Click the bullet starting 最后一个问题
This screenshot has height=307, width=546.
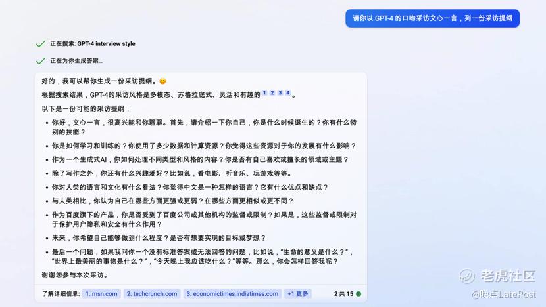tap(203, 256)
